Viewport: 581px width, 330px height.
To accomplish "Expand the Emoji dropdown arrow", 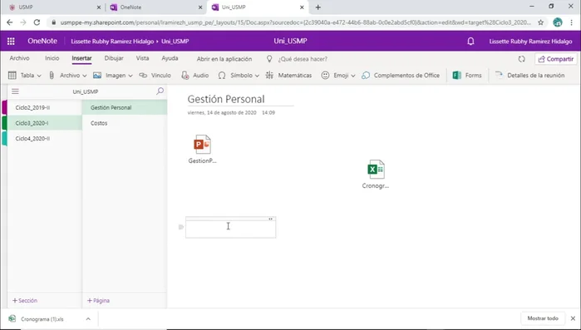I will coord(353,76).
